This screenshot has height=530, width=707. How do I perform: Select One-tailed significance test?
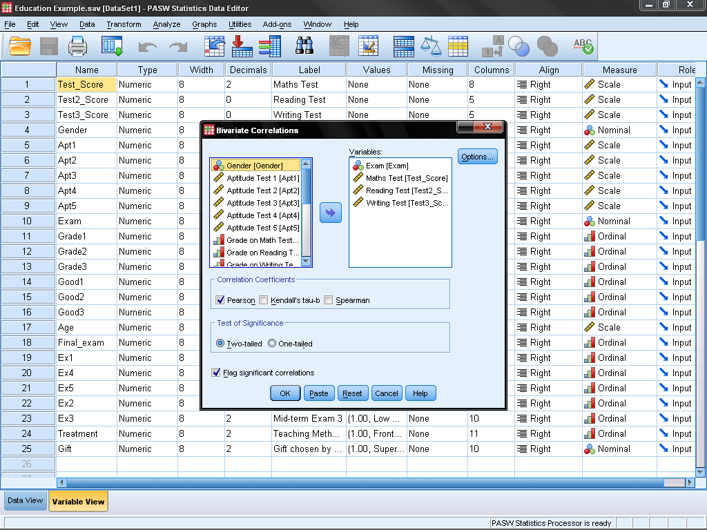coord(272,343)
